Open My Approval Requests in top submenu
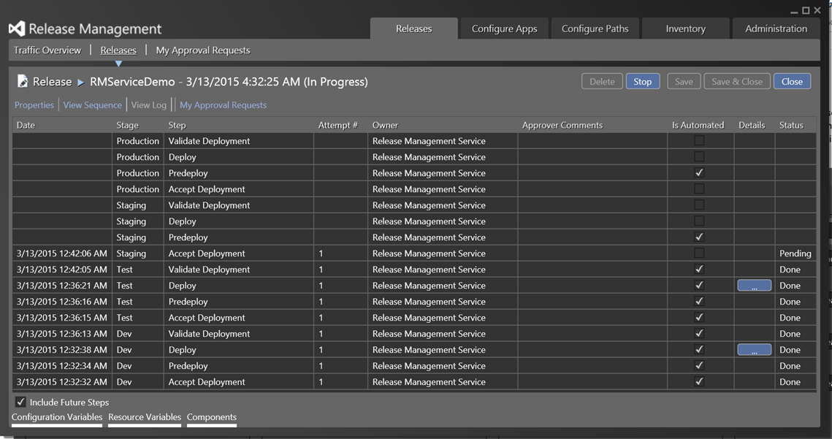The height and width of the screenshot is (439, 832). 202,50
